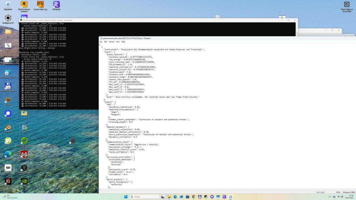Open the File menu in Notepad

pos(101,42)
